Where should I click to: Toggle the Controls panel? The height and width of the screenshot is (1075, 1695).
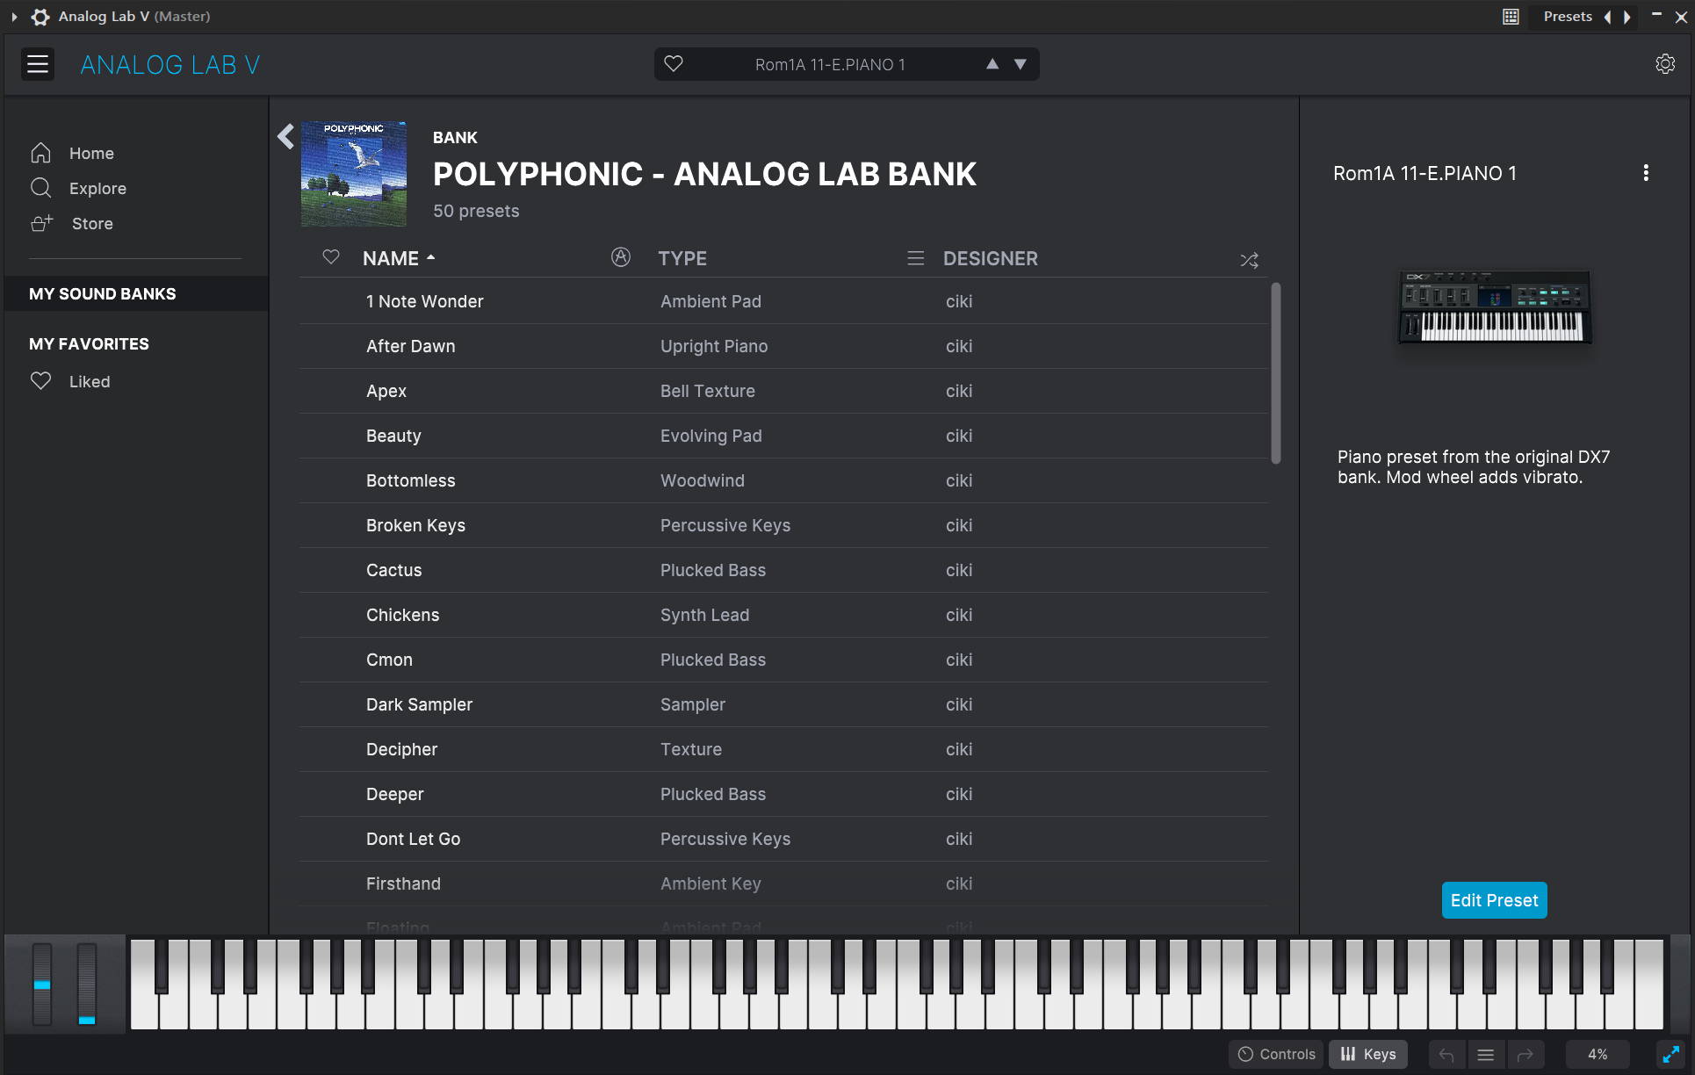[x=1277, y=1054]
